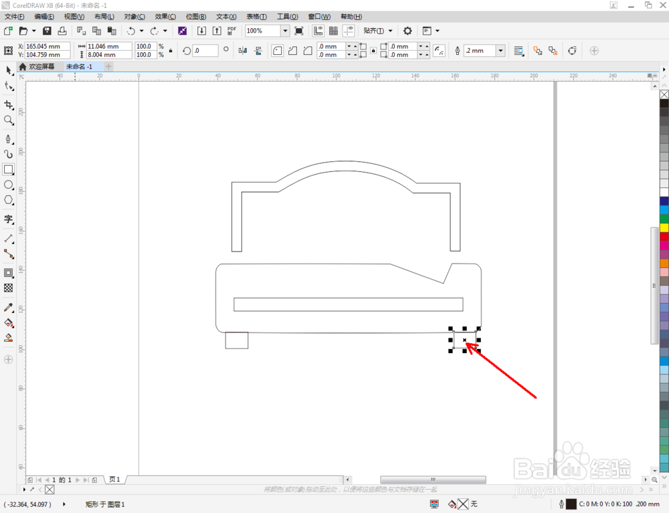Select the Text tool

(9, 219)
